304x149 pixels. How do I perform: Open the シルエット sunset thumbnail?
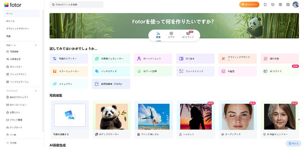pos(196,116)
